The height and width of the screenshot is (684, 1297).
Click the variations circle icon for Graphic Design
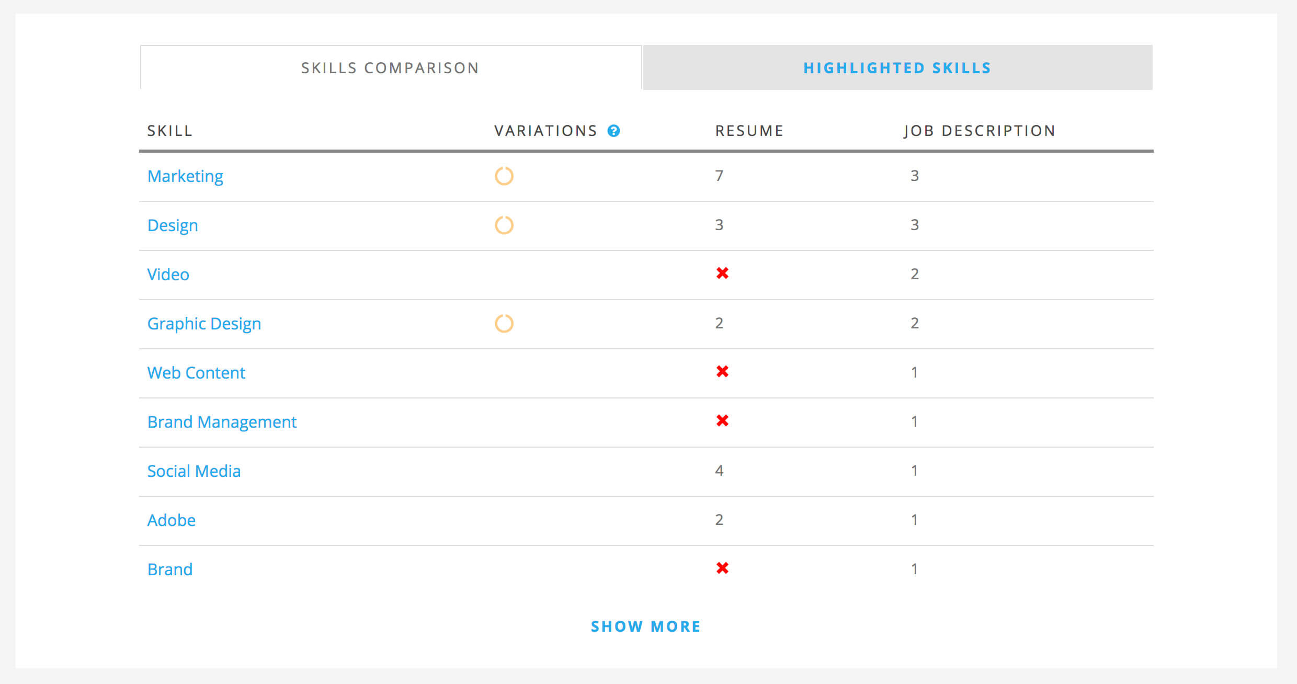point(504,324)
